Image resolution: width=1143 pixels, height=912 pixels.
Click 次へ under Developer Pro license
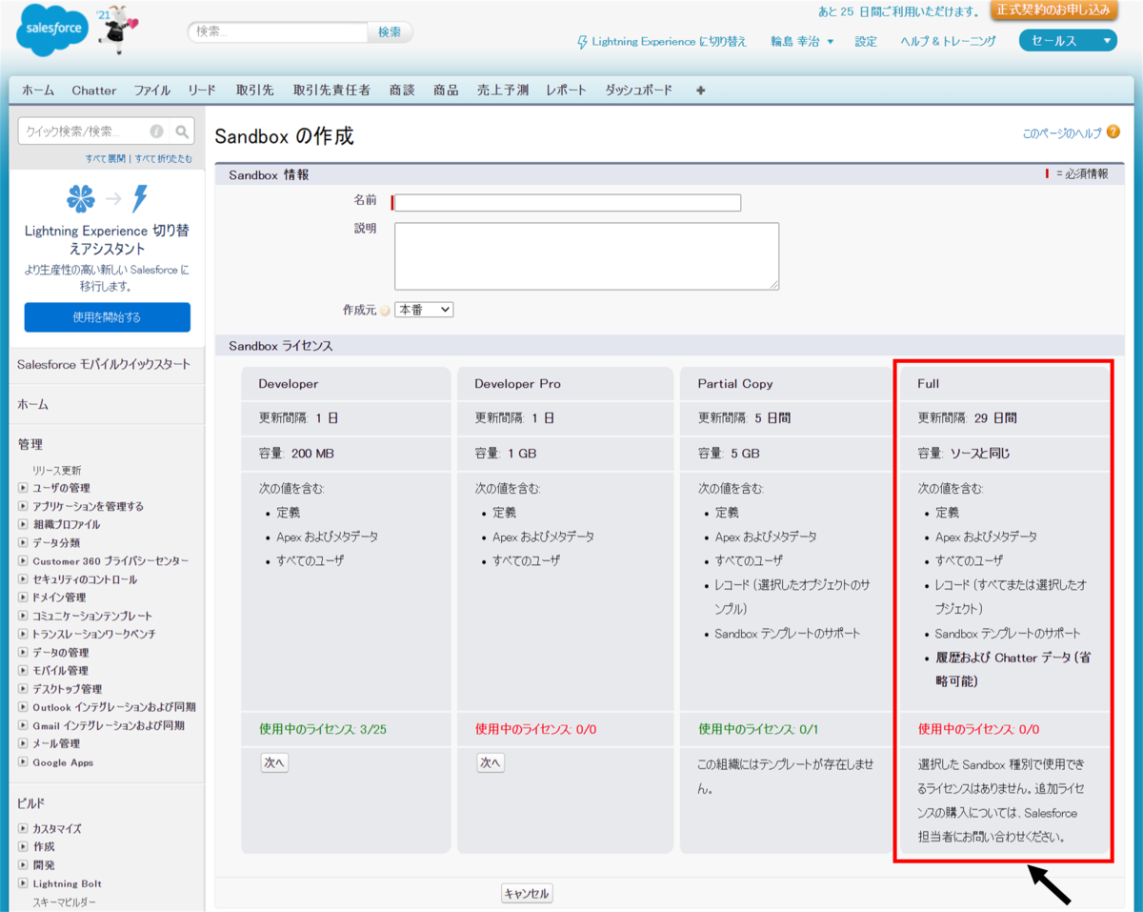pos(491,762)
